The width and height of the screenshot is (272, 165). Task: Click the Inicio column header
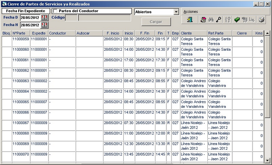pyautogui.click(x=129, y=33)
